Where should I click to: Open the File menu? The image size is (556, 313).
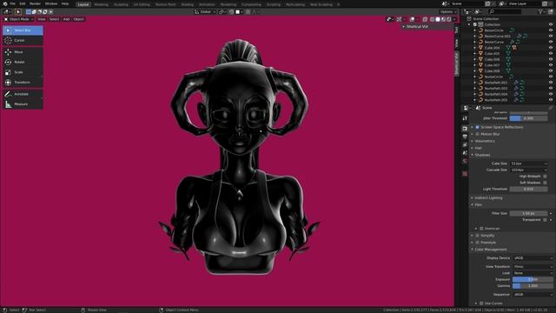coord(13,3)
